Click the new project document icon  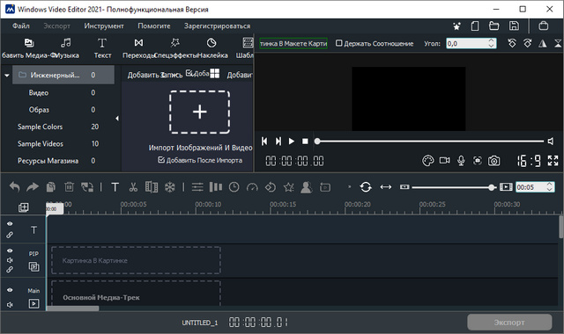(x=475, y=25)
